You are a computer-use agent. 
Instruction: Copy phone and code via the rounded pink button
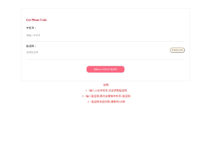(105, 69)
